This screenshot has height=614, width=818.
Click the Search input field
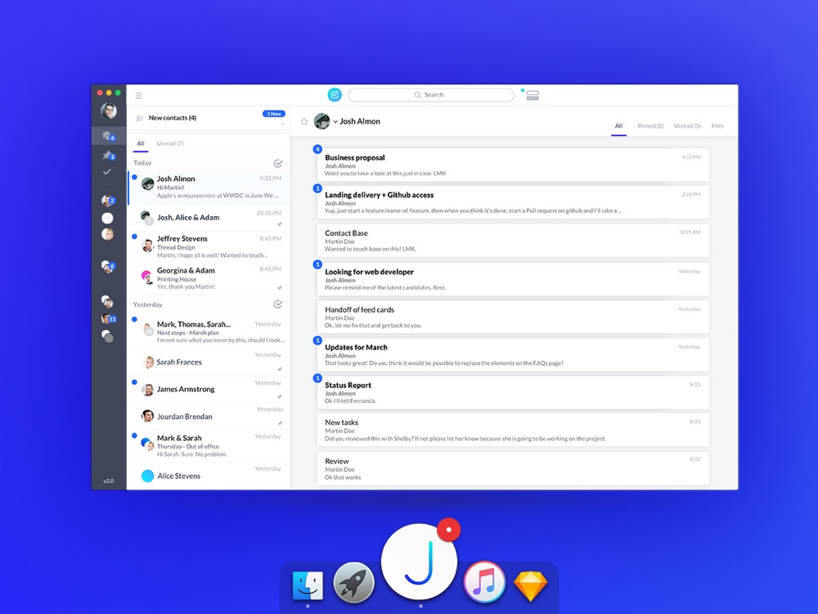click(x=431, y=95)
